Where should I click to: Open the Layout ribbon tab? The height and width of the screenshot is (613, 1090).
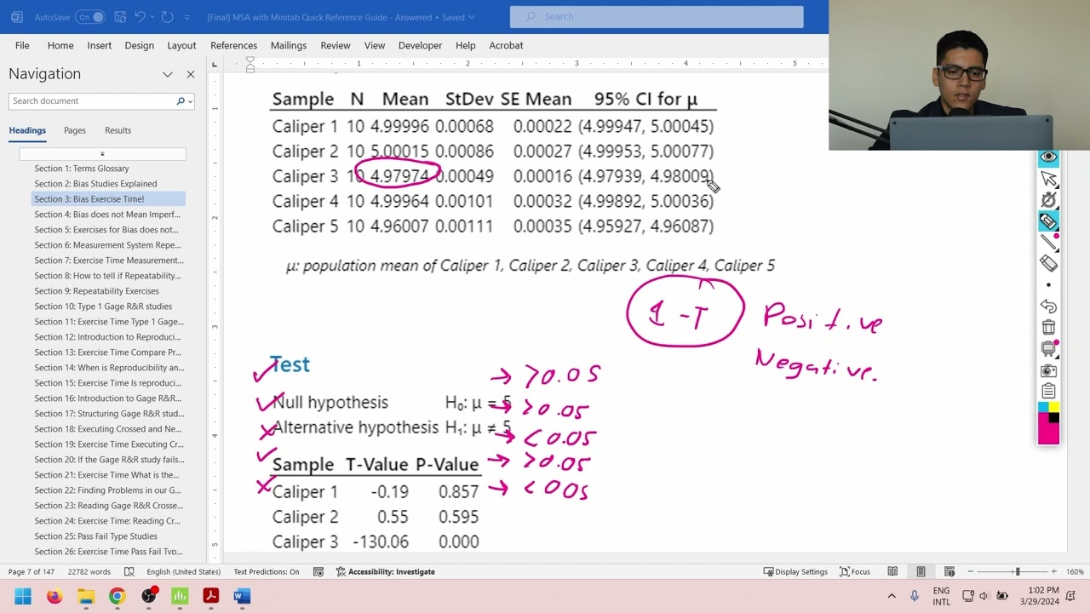tap(181, 45)
